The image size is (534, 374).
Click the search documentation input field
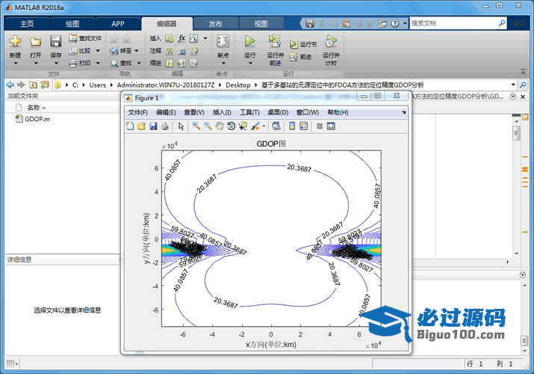[453, 23]
